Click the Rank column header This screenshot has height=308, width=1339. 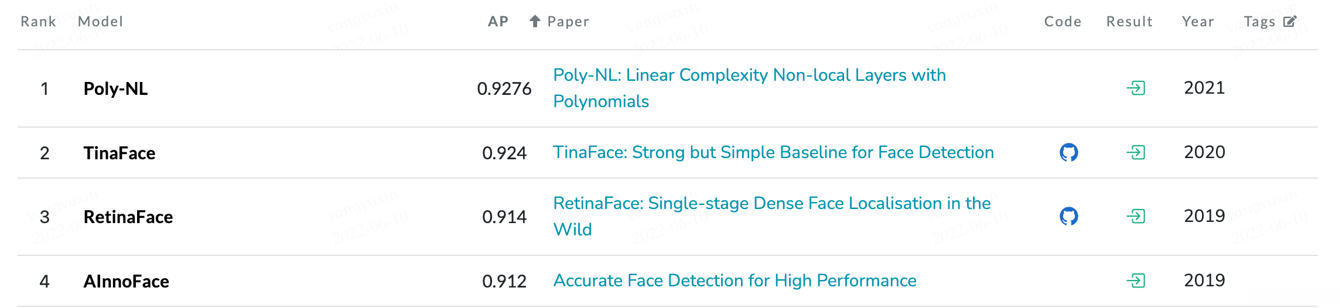pyautogui.click(x=38, y=22)
